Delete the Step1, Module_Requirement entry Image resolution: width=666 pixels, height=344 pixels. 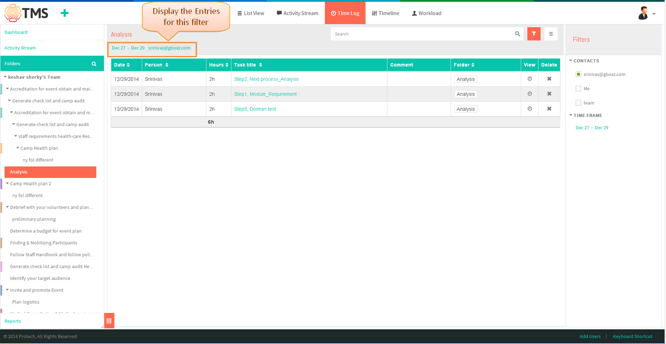[549, 94]
